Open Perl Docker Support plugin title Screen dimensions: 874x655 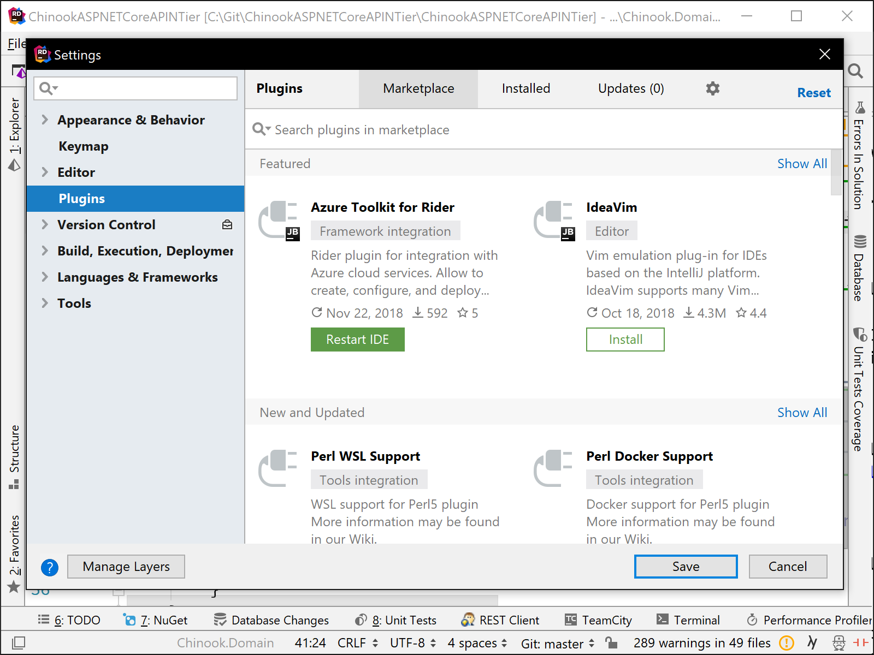649,456
